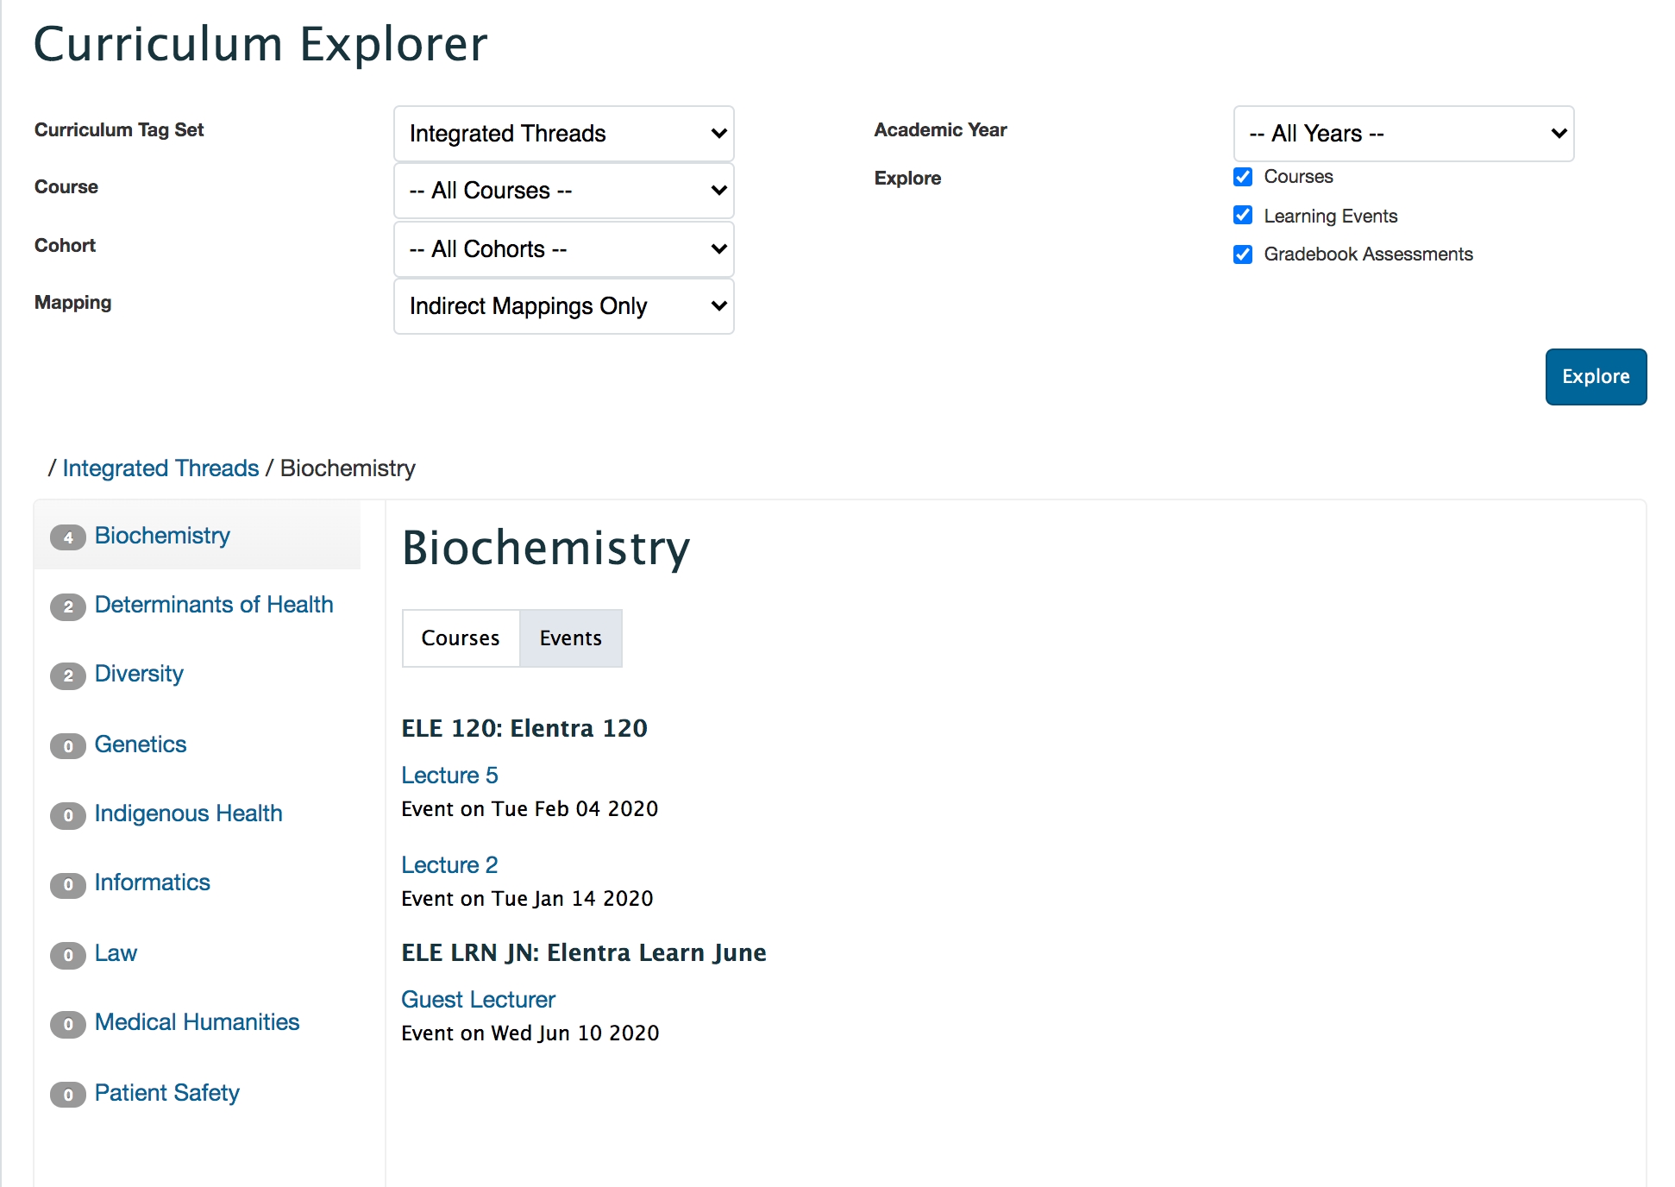Click the Biochemistry count badge

(x=67, y=537)
